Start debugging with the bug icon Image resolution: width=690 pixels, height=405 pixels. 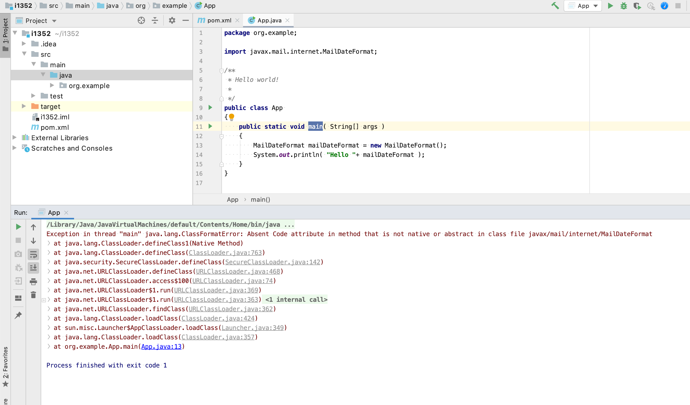coord(624,6)
